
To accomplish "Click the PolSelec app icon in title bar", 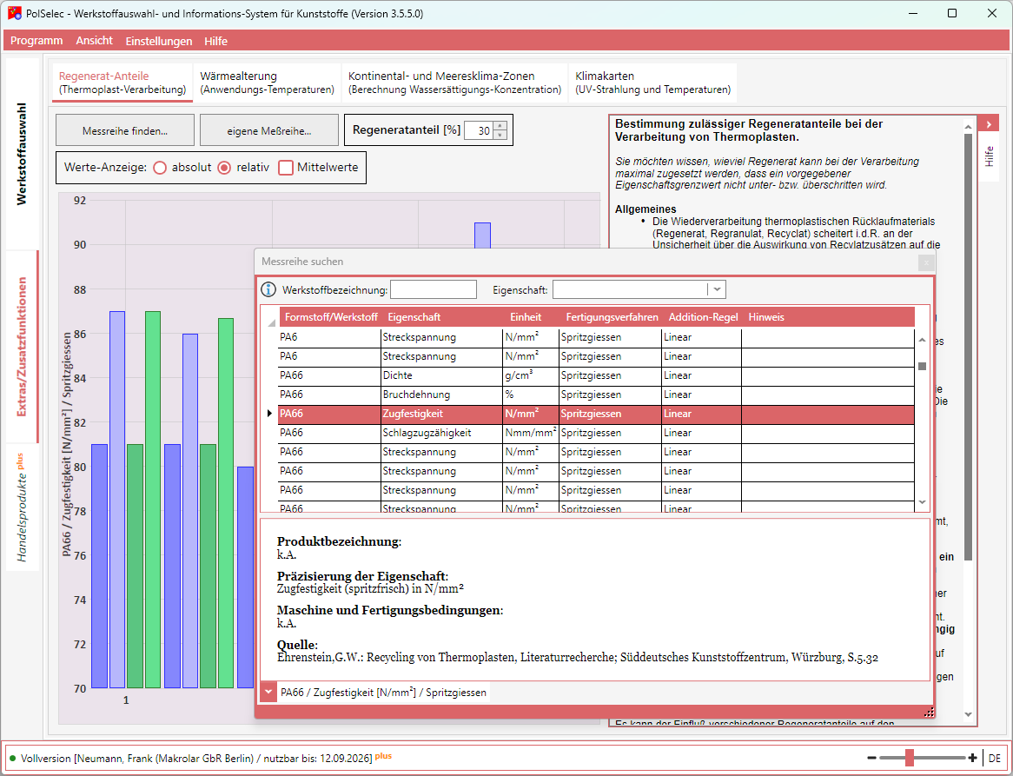I will pos(14,14).
